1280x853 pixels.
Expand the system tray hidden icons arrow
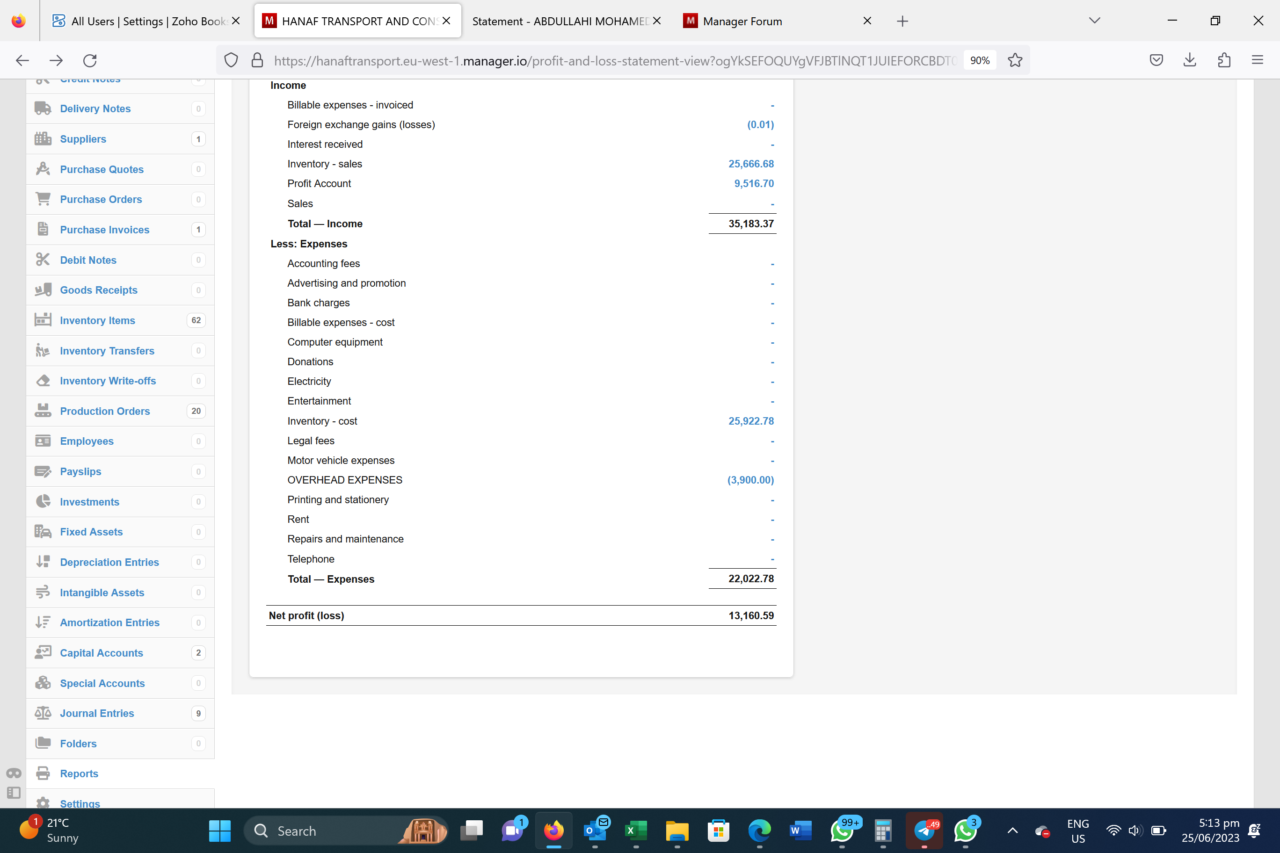1012,830
